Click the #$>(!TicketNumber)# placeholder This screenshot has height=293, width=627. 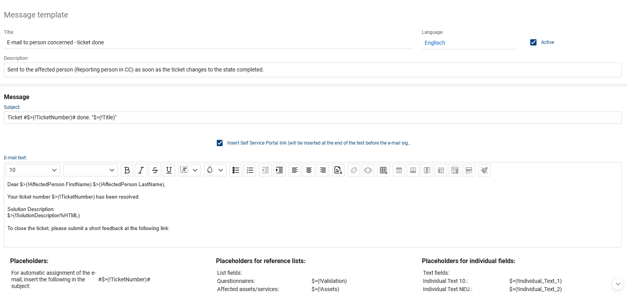[124, 279]
